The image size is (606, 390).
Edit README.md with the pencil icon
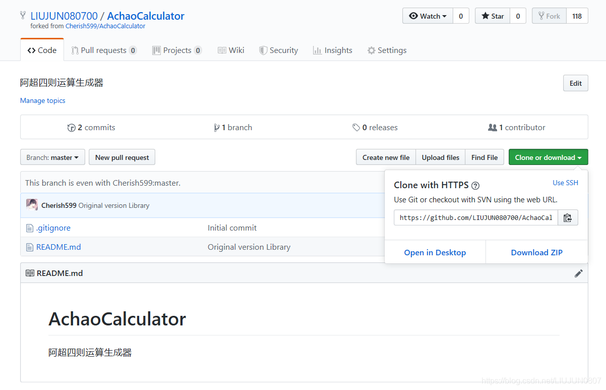point(578,273)
